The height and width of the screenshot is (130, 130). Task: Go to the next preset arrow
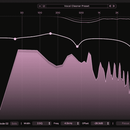pos(114,6)
